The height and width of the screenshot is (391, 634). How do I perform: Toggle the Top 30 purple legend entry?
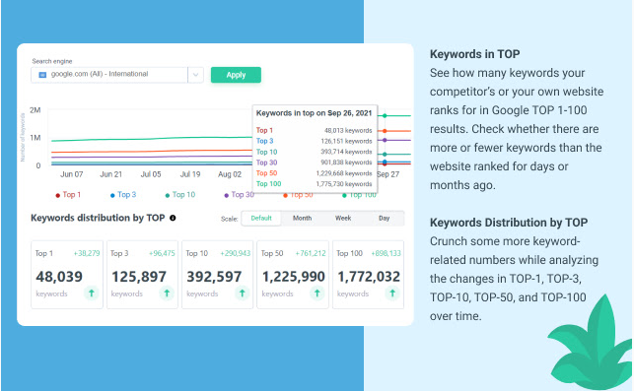click(x=239, y=195)
